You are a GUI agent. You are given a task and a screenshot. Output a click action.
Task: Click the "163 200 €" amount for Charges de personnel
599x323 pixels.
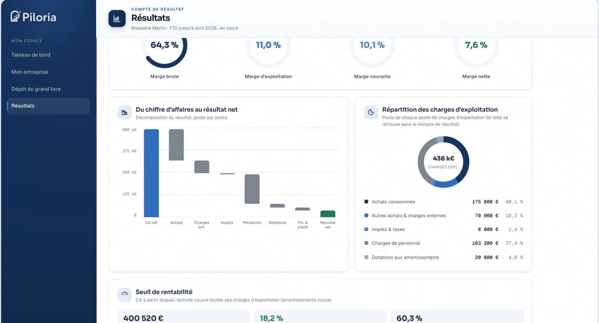(x=485, y=243)
